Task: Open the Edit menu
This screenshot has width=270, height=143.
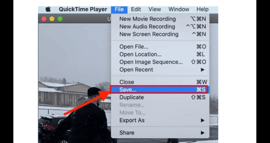Action: [x=136, y=9]
